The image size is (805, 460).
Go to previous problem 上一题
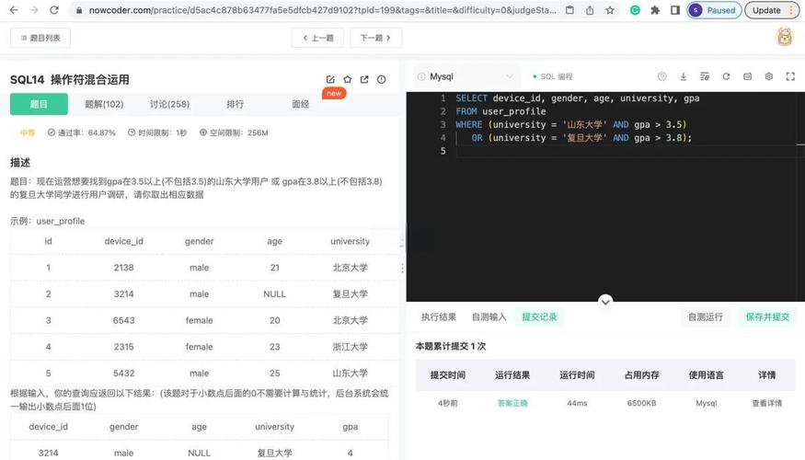tap(317, 38)
